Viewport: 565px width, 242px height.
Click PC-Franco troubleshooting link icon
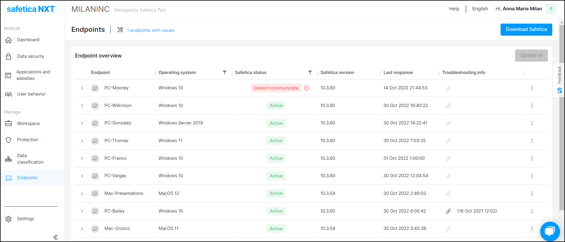coord(448,158)
